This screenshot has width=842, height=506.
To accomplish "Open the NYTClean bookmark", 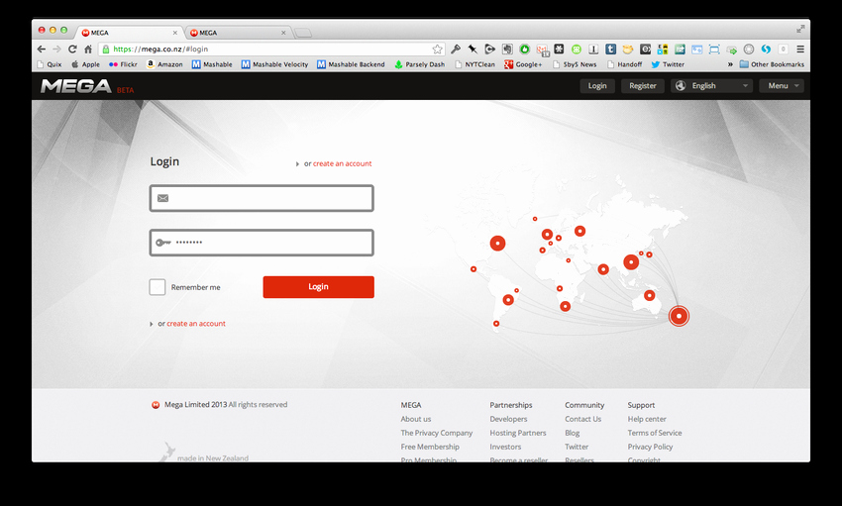I will 474,64.
